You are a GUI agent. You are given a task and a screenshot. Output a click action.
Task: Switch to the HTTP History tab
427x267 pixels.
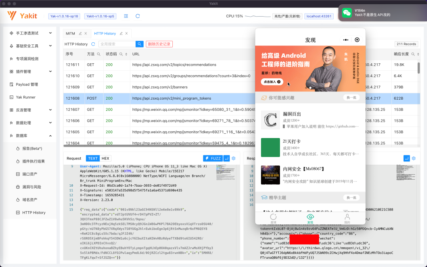pyautogui.click(x=105, y=34)
